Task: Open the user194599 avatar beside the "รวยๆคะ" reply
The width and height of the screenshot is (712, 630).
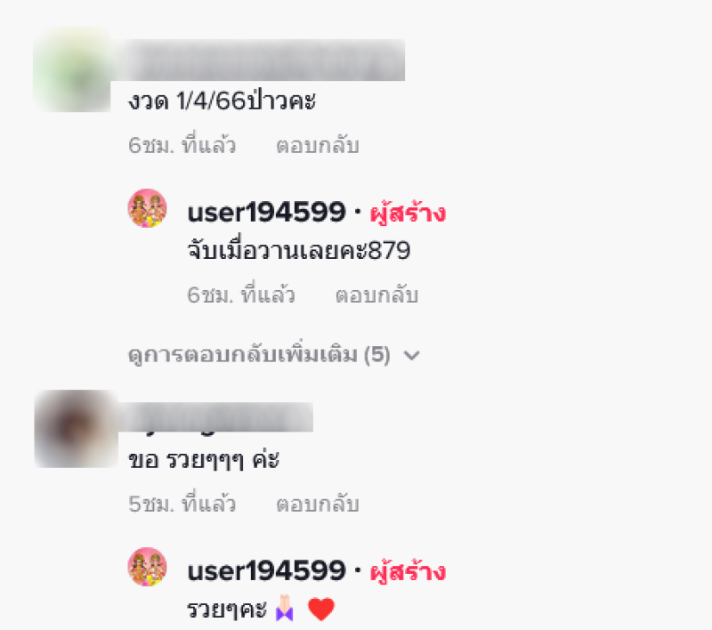Action: (x=147, y=567)
